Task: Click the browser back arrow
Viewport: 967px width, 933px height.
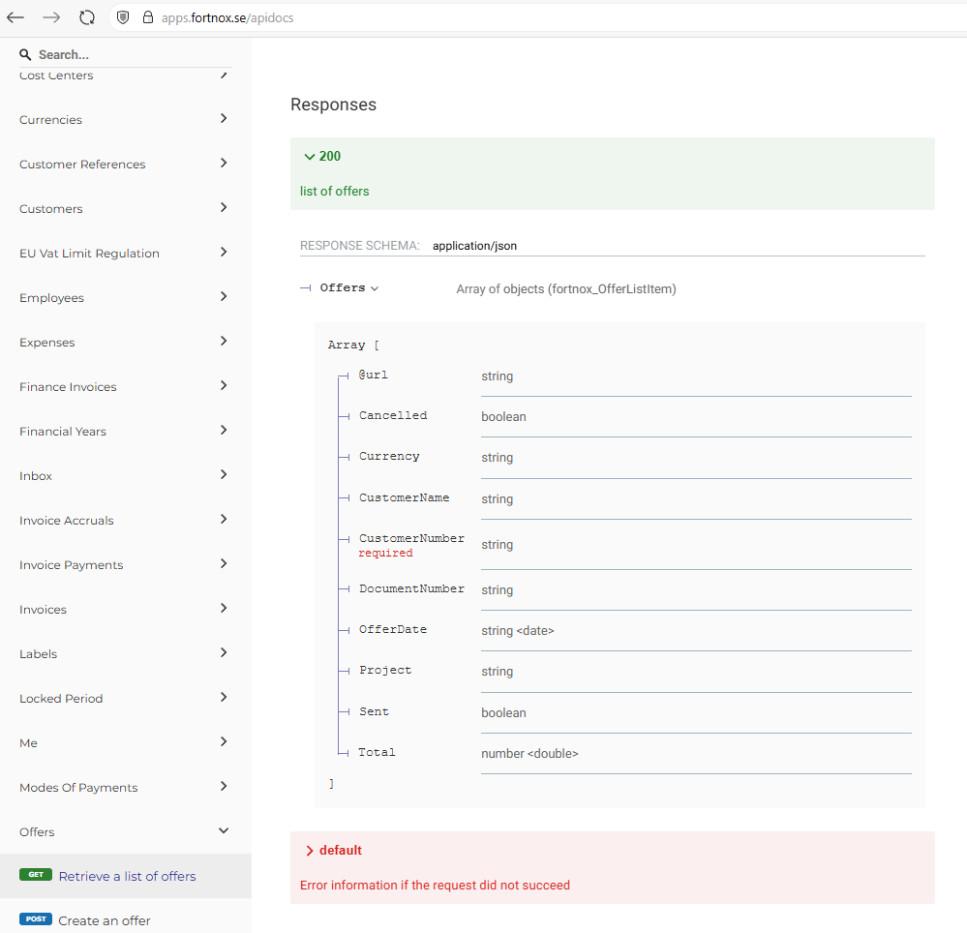Action: pos(15,17)
